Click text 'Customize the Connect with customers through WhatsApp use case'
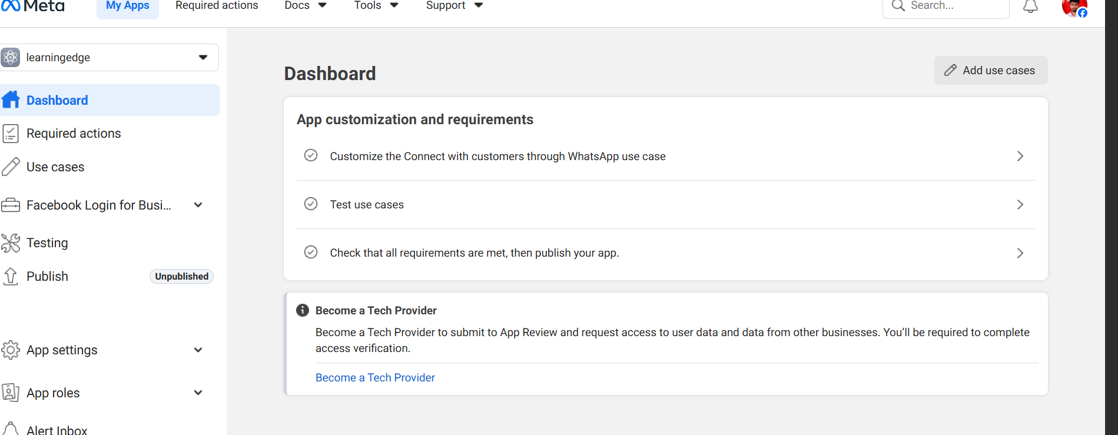1118x435 pixels. 497,156
